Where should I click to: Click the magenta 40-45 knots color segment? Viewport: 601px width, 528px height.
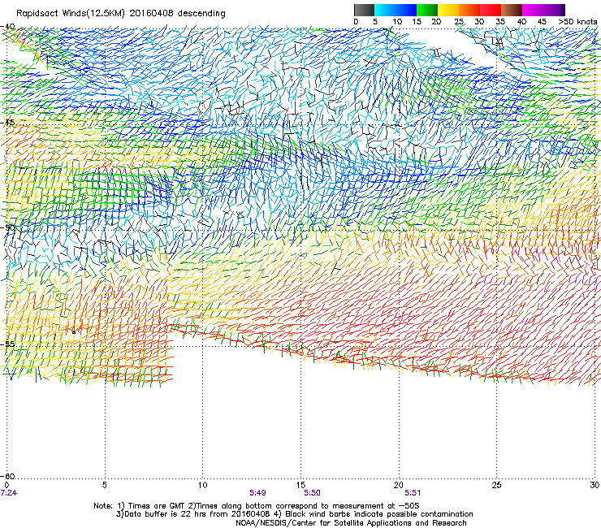533,10
